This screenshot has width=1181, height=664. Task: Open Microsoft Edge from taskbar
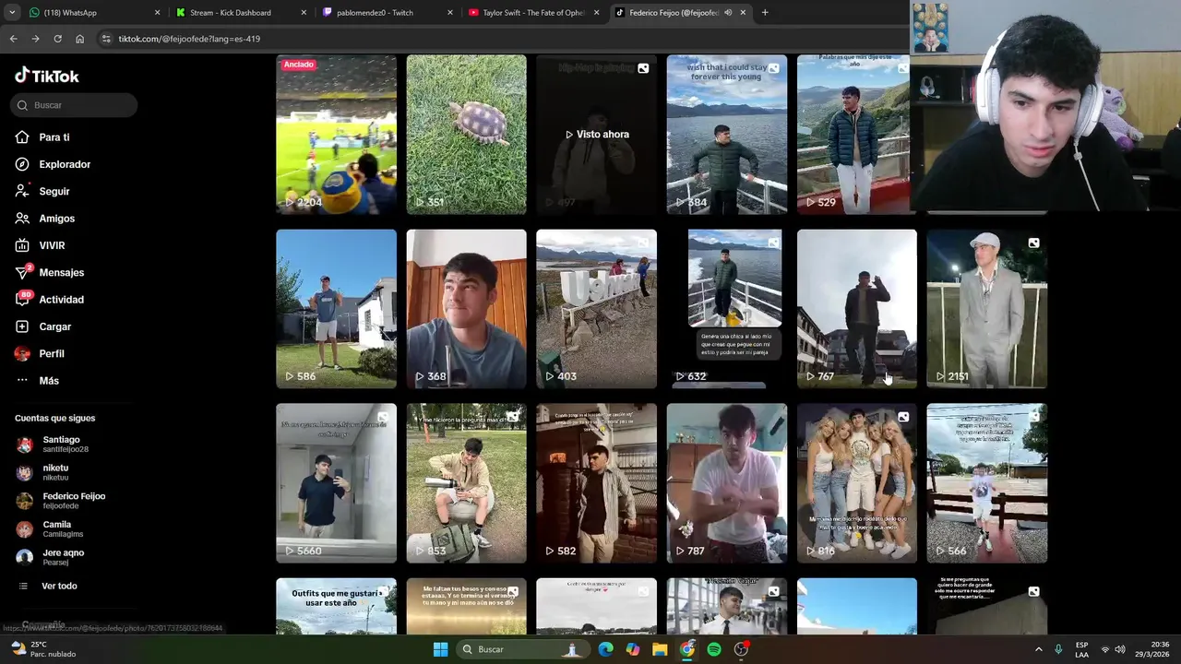[x=605, y=649]
